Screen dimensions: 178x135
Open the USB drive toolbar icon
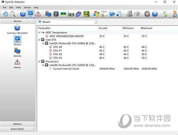point(79,14)
